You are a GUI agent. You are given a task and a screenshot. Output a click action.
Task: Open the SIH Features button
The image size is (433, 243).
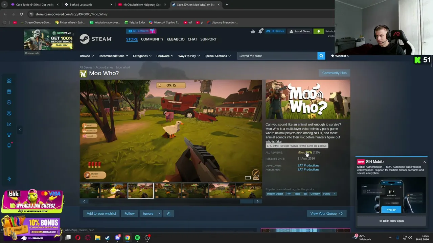click(141, 31)
